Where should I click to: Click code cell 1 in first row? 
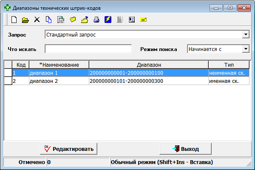(21, 73)
